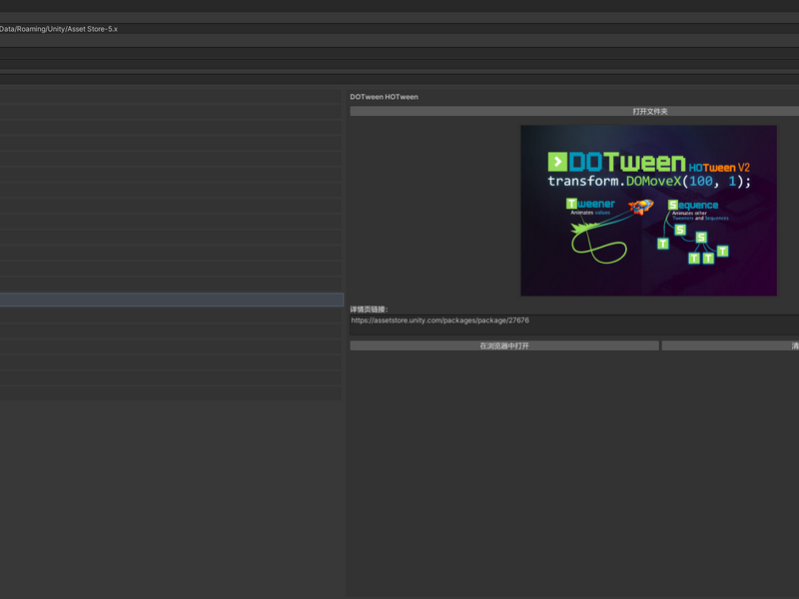Image resolution: width=799 pixels, height=599 pixels.
Task: Click the DOTween preview image thumbnail
Action: coord(648,211)
